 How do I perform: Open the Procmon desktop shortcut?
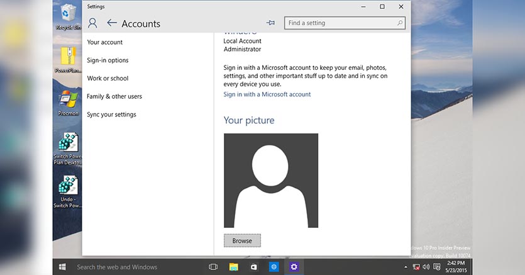click(x=66, y=102)
